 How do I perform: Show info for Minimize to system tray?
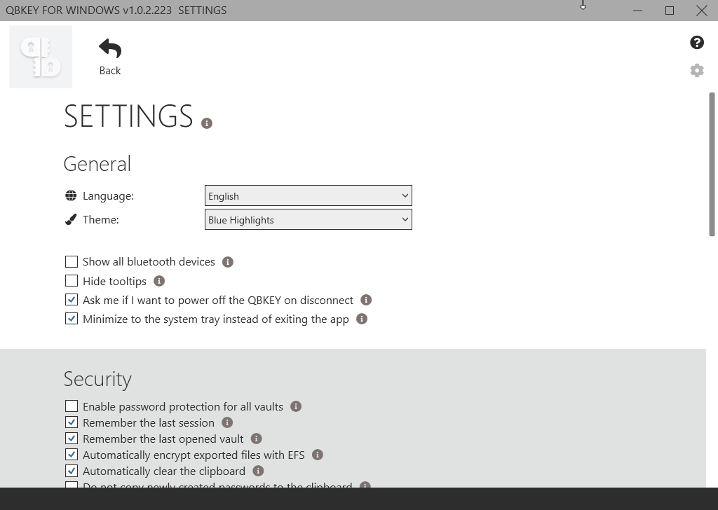362,319
